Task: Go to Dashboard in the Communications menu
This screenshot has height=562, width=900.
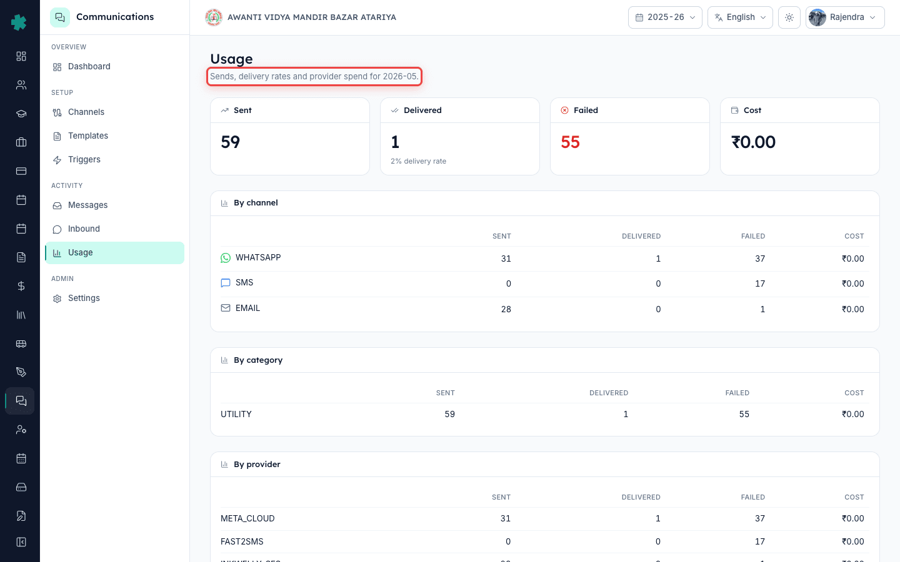Action: pos(114,67)
